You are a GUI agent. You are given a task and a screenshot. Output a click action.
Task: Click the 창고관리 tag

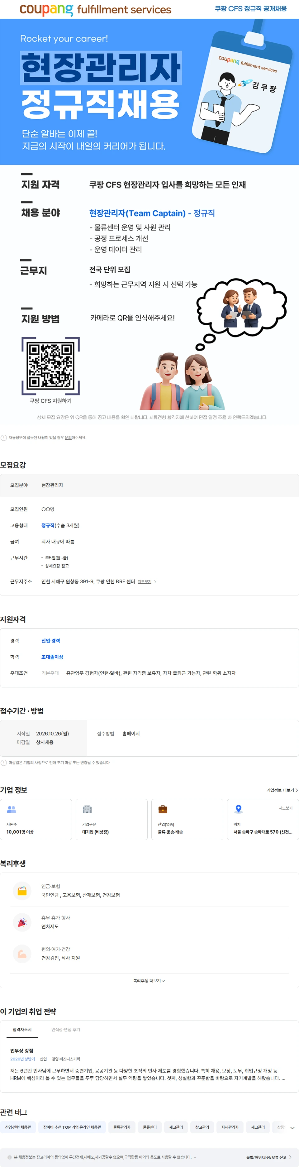202,1127
